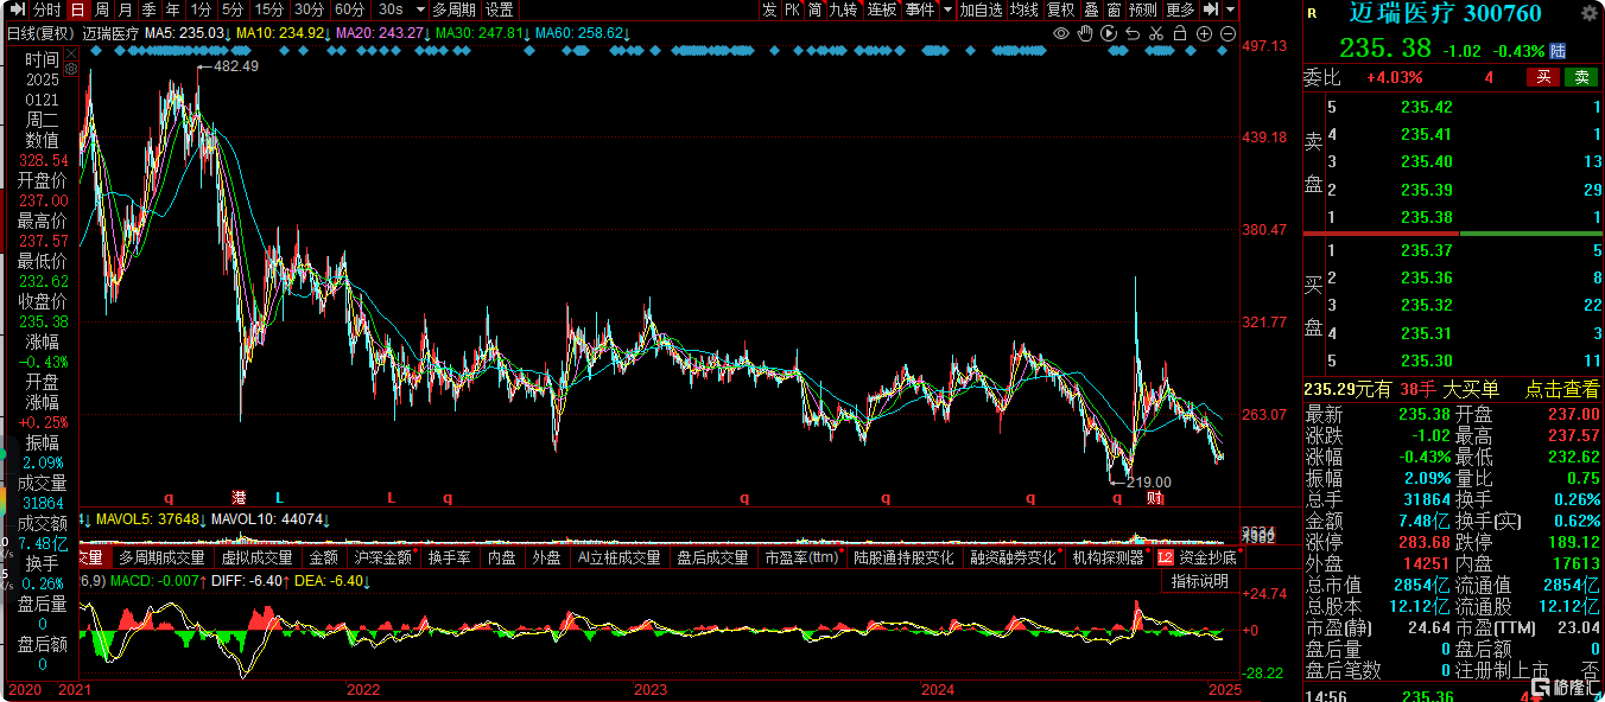The width and height of the screenshot is (1605, 702).
Task: Toggle 连板 overlay
Action: (x=881, y=9)
